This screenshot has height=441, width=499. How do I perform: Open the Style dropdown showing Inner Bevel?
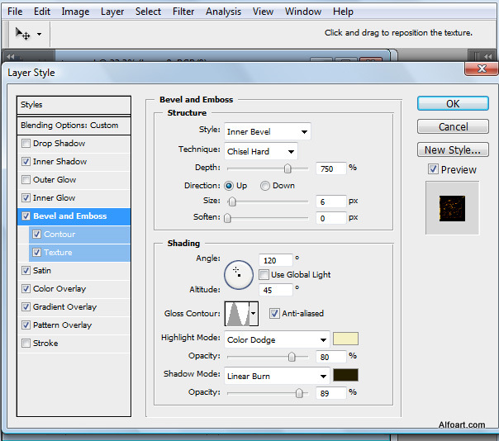[x=267, y=131]
